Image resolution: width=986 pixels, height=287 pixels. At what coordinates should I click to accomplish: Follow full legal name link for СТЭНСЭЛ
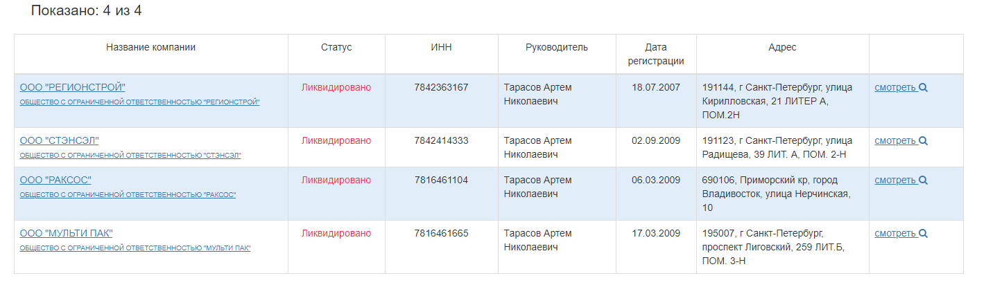[x=130, y=156]
